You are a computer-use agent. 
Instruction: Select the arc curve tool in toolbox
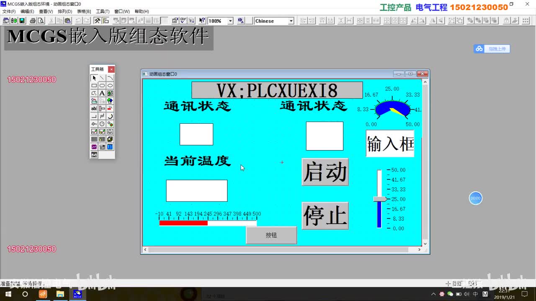[110, 78]
